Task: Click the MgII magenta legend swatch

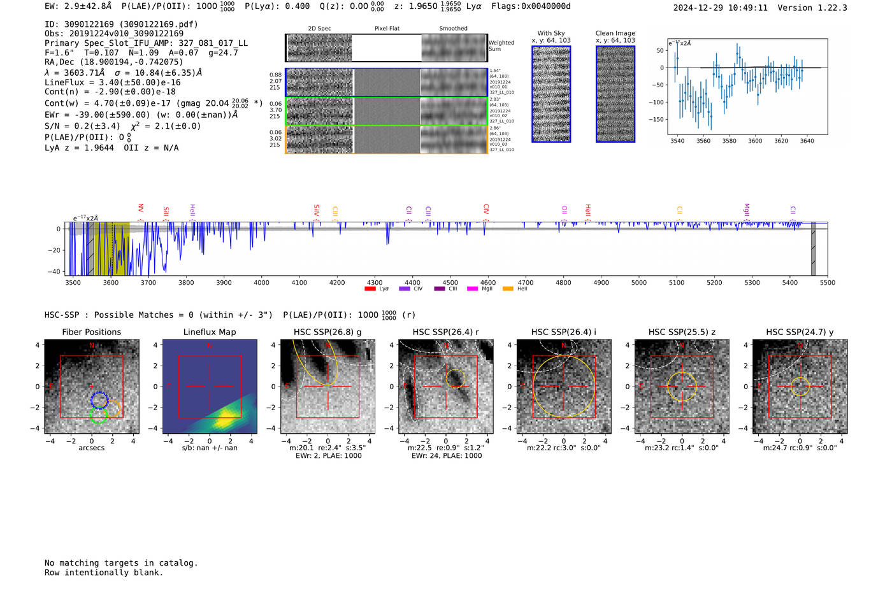Action: 473,289
